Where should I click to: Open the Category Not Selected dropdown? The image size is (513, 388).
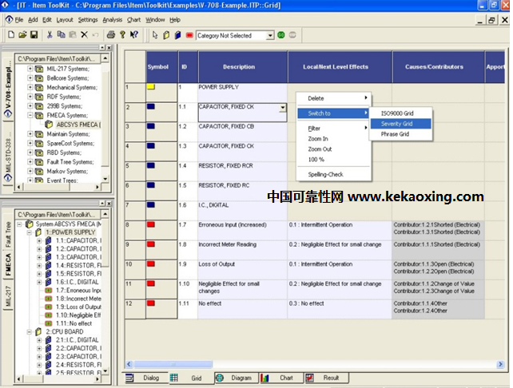coord(270,35)
